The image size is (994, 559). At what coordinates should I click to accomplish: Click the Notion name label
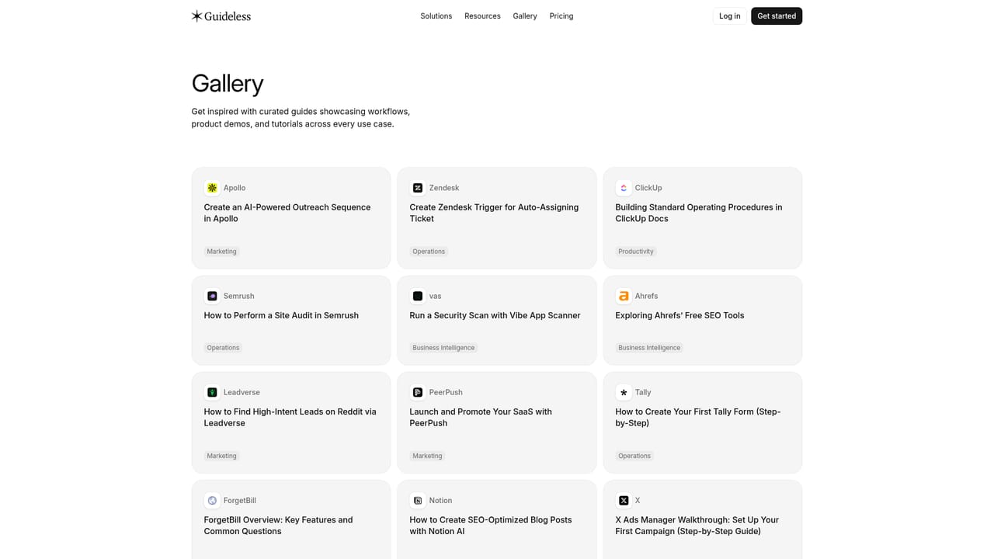click(x=440, y=501)
